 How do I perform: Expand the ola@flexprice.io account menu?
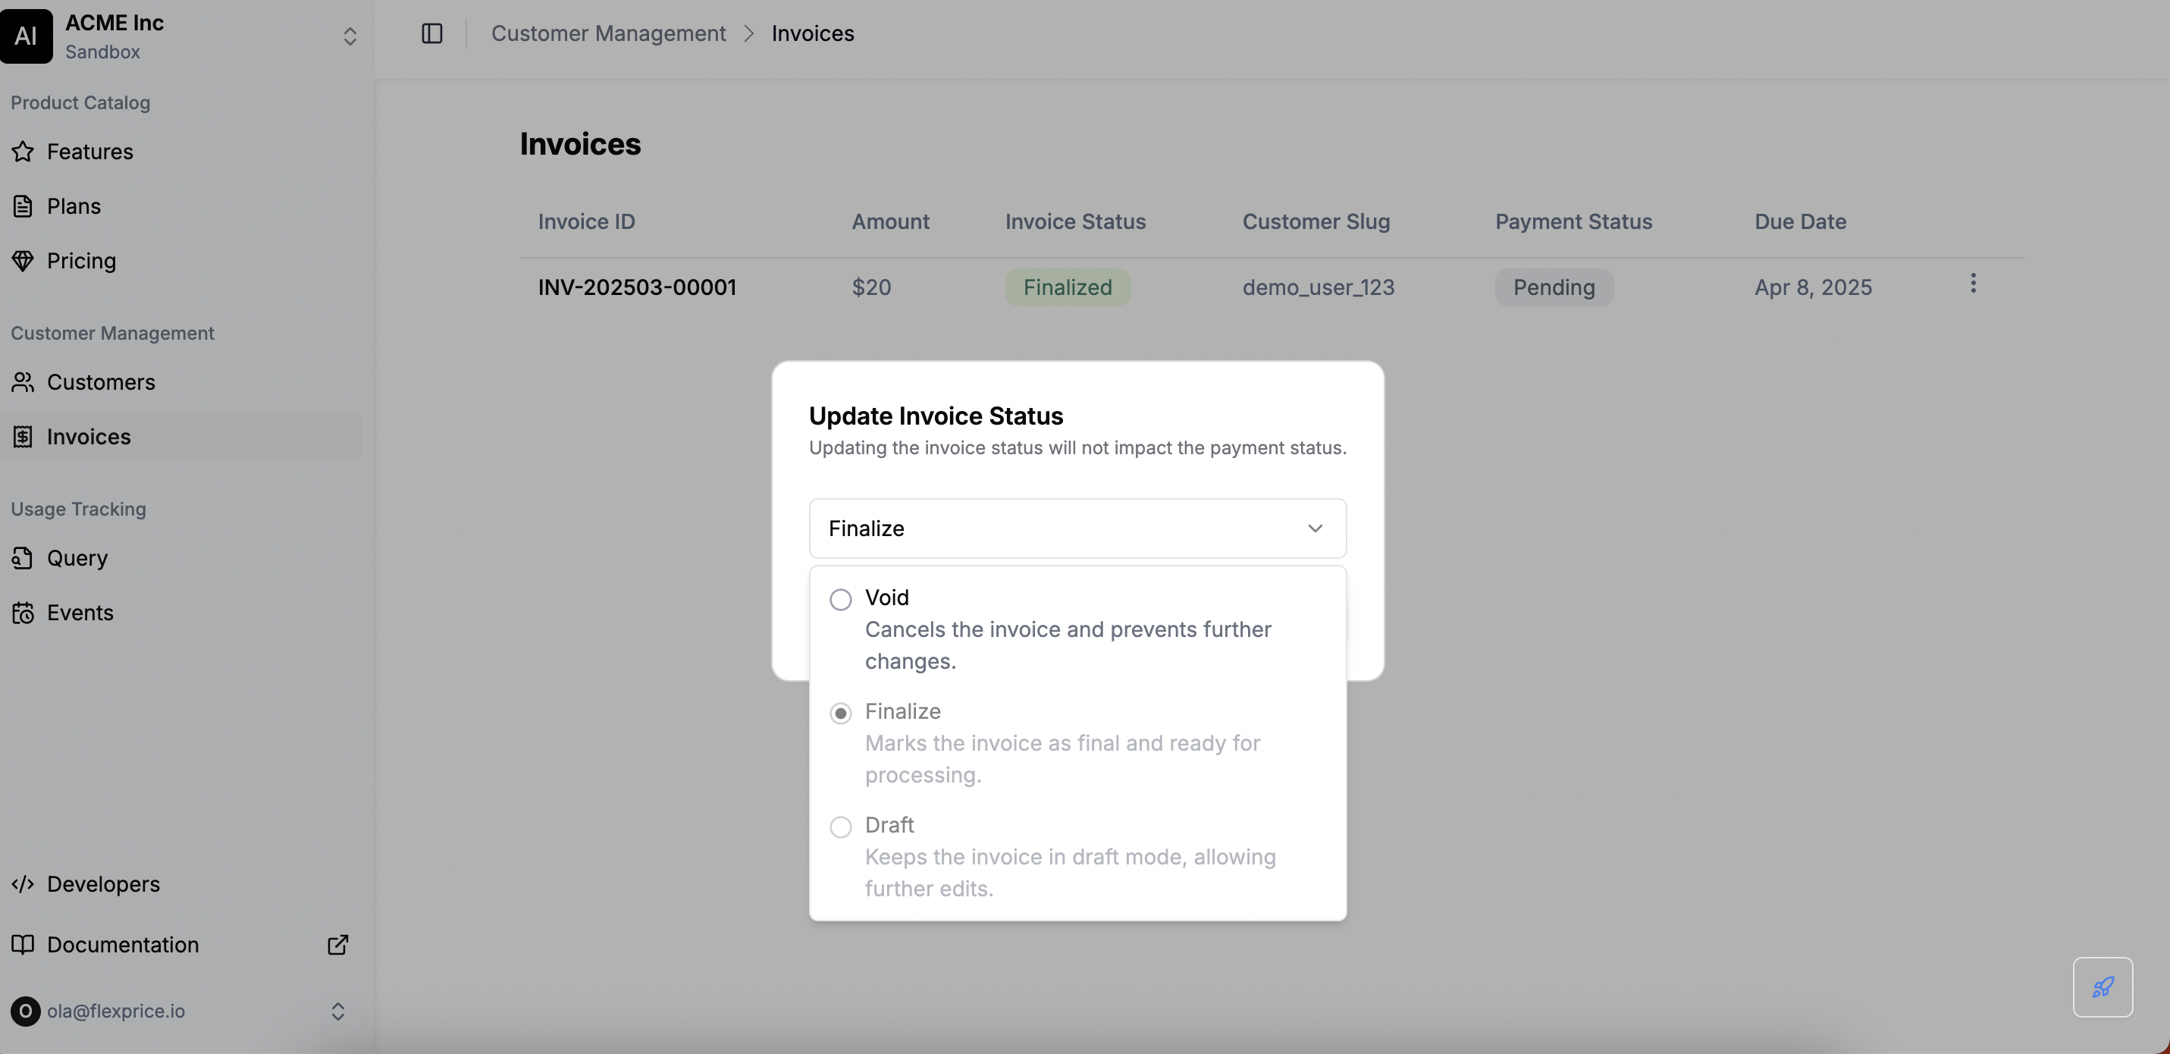(x=338, y=1011)
